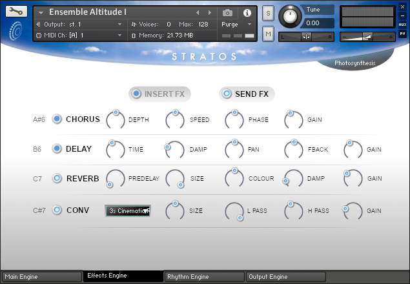Screen dimensions: 410x284
Task: Click the Delay GAIN knob
Action: [353, 149]
